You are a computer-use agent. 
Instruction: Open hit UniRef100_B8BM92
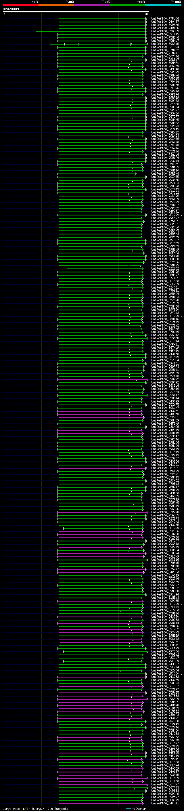(165, 382)
